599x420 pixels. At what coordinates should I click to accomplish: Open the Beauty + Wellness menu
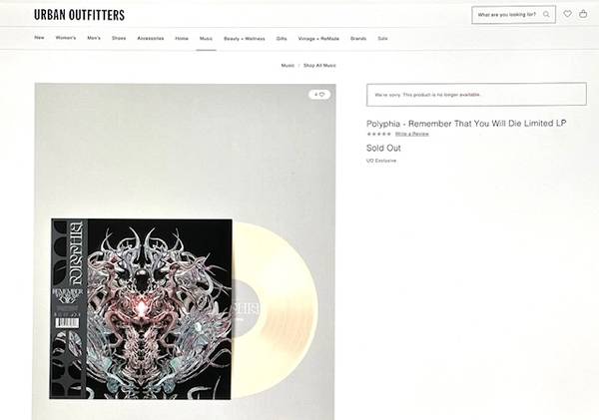tap(245, 39)
